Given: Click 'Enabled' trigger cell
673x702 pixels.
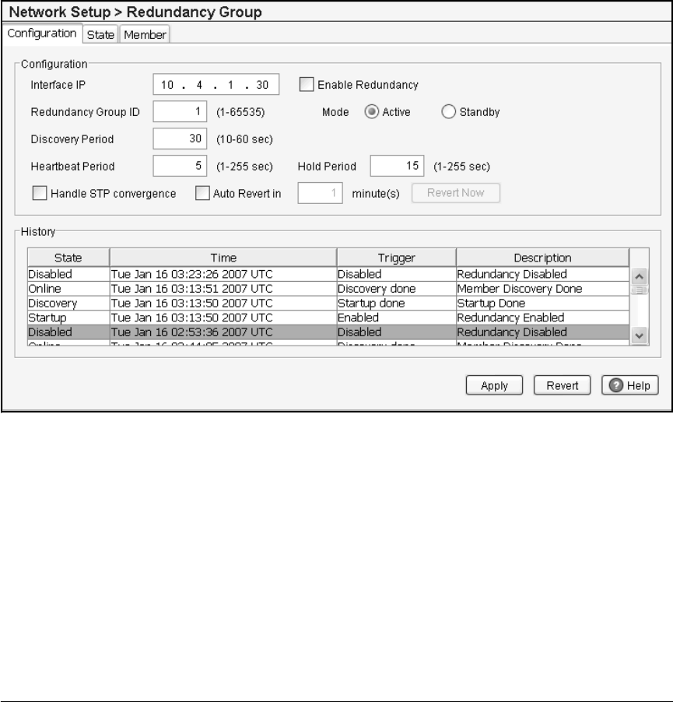Looking at the screenshot, I should (x=397, y=318).
